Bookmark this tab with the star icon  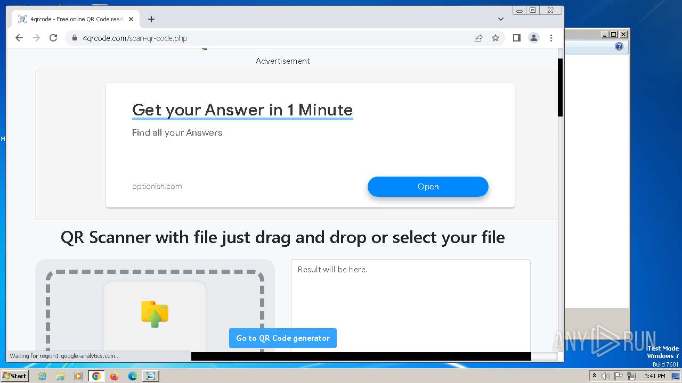point(496,38)
